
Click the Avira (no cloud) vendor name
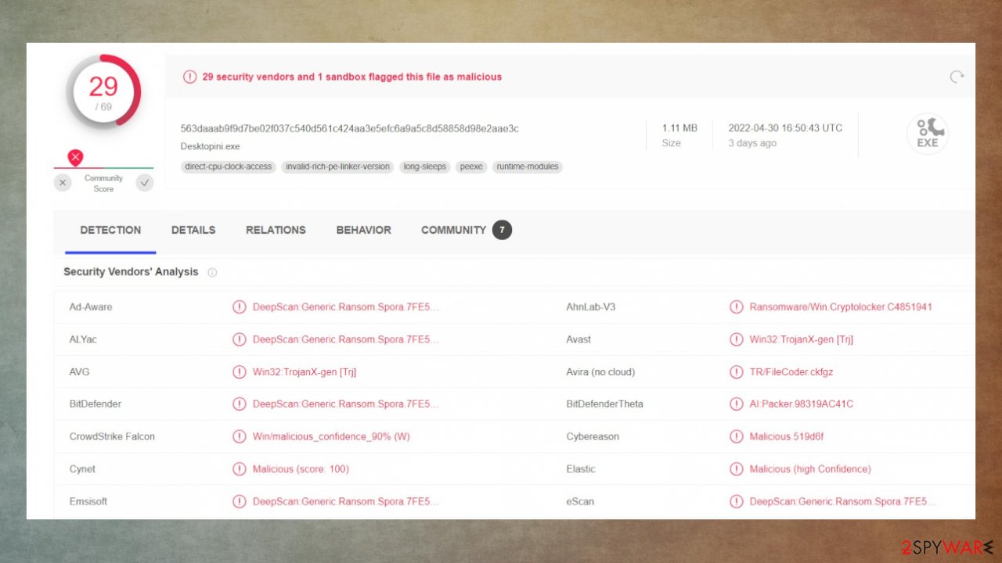click(x=600, y=371)
